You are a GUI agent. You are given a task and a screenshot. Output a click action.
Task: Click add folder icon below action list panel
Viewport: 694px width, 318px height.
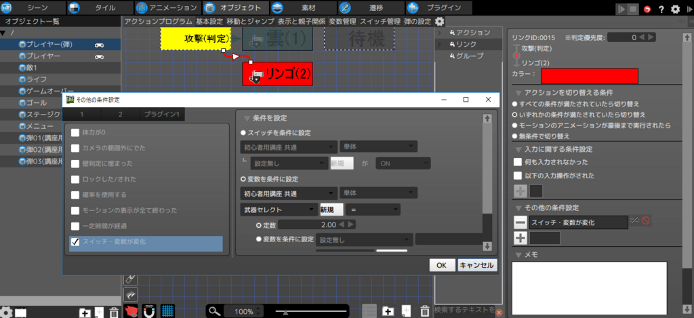click(388, 311)
